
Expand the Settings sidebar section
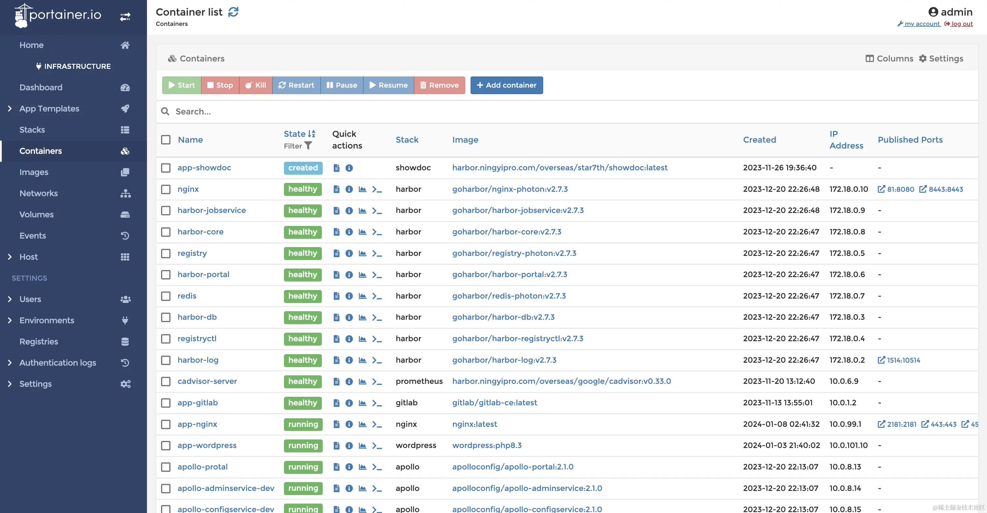tap(10, 384)
